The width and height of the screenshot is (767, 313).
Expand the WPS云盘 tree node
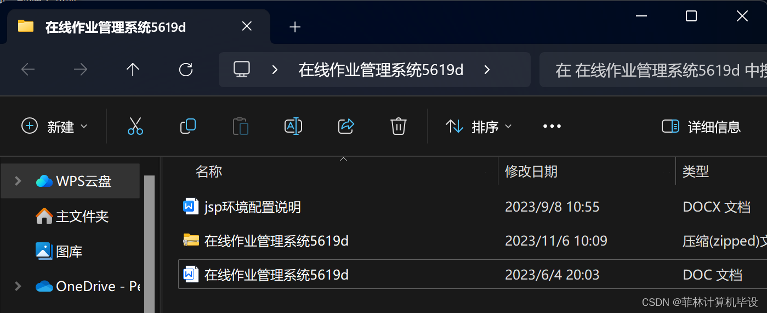(x=18, y=181)
